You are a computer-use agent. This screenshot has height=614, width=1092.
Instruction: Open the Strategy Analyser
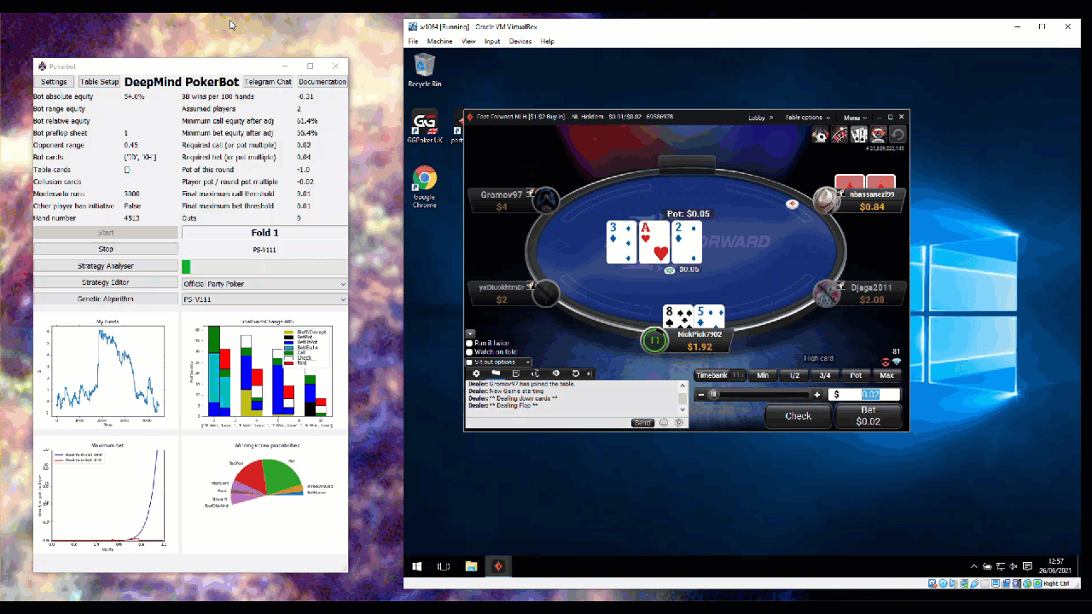(106, 266)
